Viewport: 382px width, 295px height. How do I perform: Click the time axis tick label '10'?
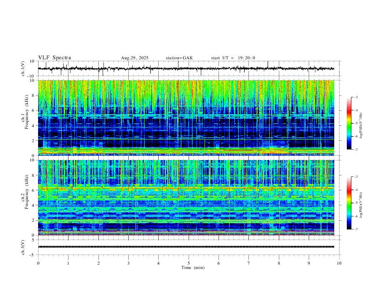(x=339, y=263)
